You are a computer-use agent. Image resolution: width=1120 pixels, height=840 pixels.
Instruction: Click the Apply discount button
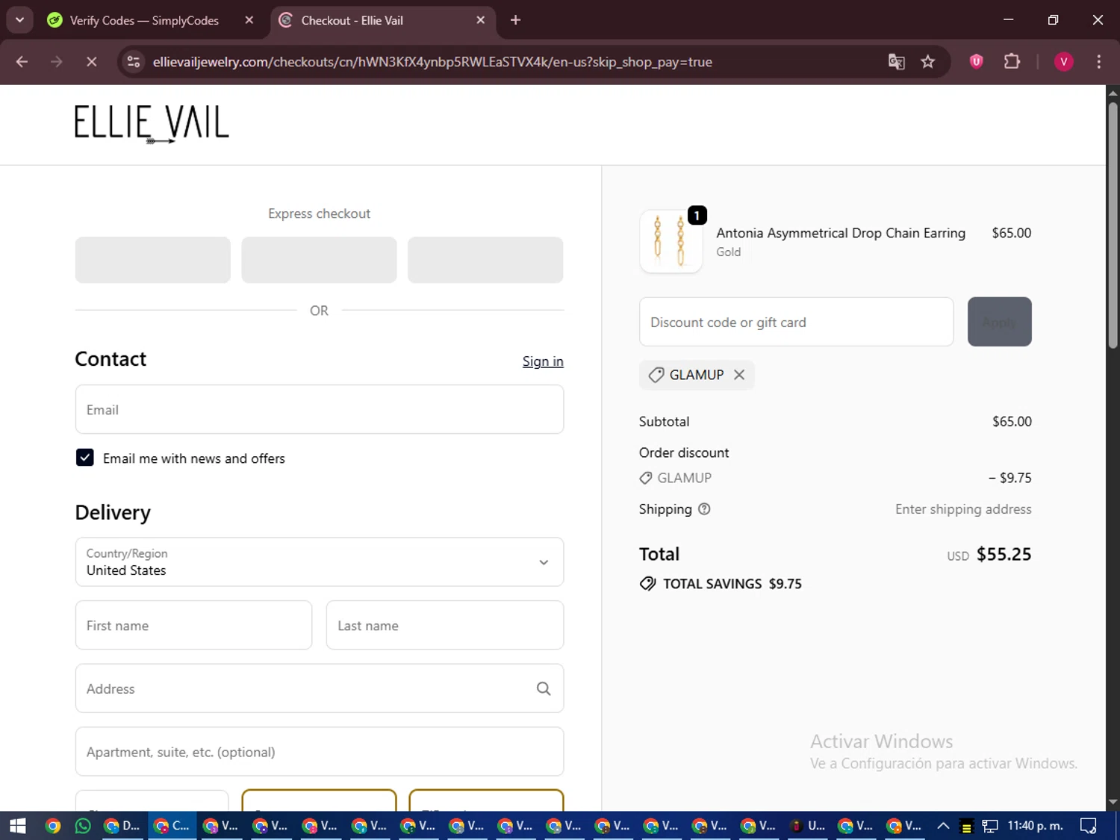(x=999, y=322)
